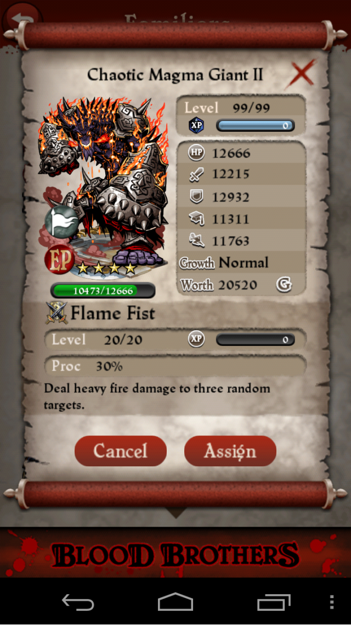This screenshot has height=625, width=351.
Task: Tap the Cancel button
Action: pos(121,451)
